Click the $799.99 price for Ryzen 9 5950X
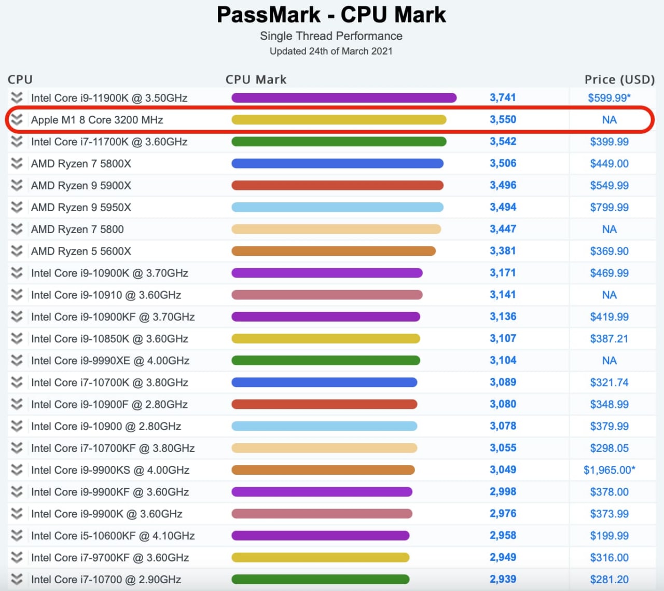Screen dimensions: 664x591 (x=609, y=208)
